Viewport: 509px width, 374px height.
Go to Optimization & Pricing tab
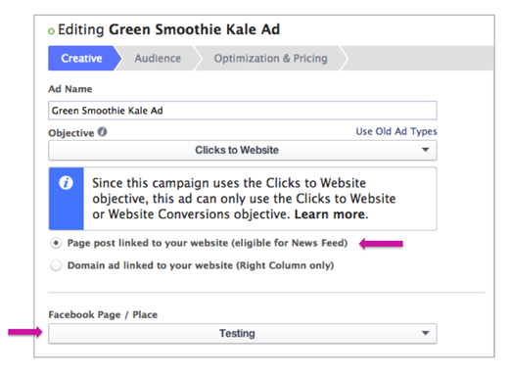[x=271, y=58]
